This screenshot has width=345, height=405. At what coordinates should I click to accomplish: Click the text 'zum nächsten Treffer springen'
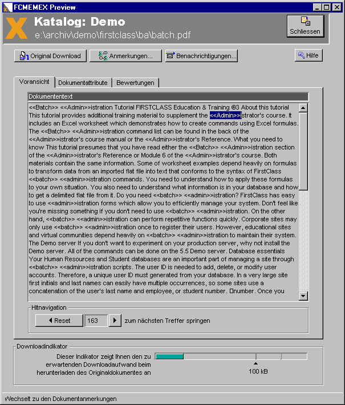(167, 321)
